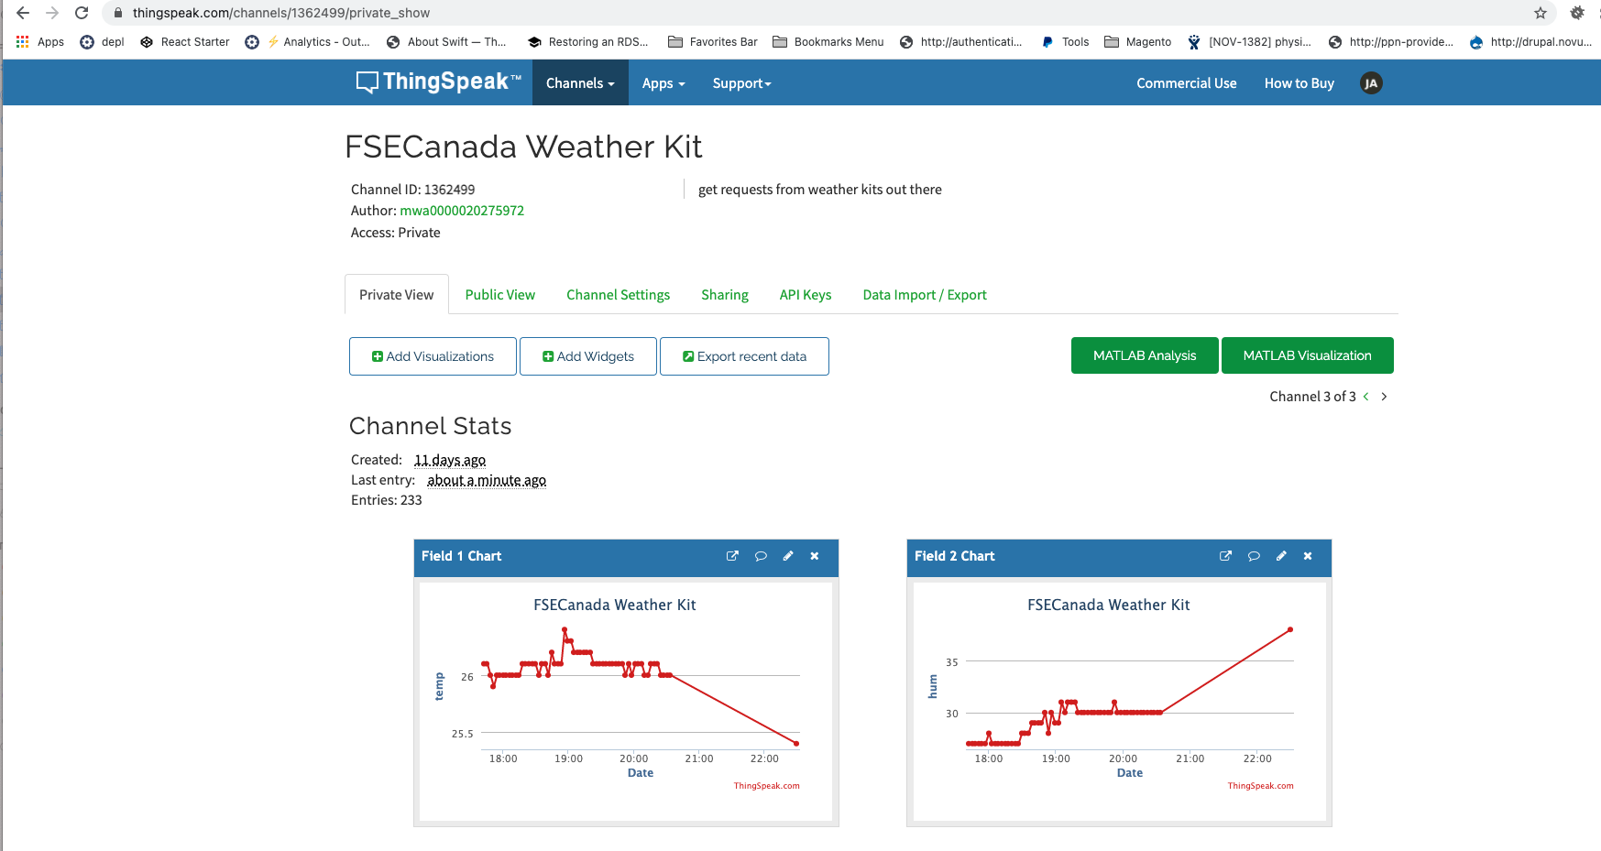Image resolution: width=1601 pixels, height=851 pixels.
Task: Click the Add Visualizations button
Action: click(433, 356)
